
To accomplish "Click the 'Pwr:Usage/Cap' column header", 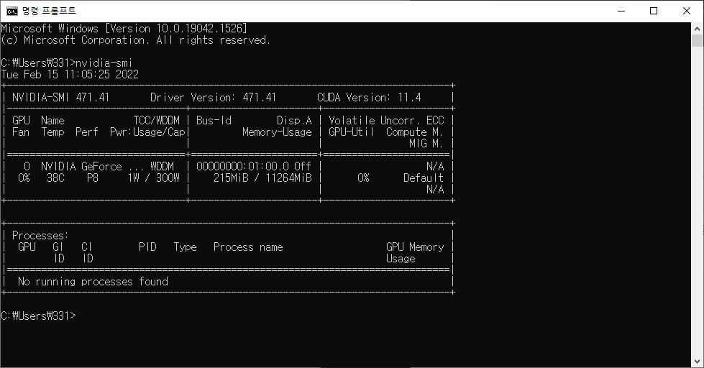I will [147, 132].
